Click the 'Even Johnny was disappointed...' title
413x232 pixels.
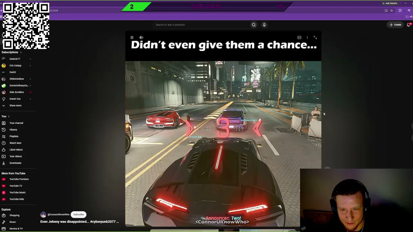79,222
